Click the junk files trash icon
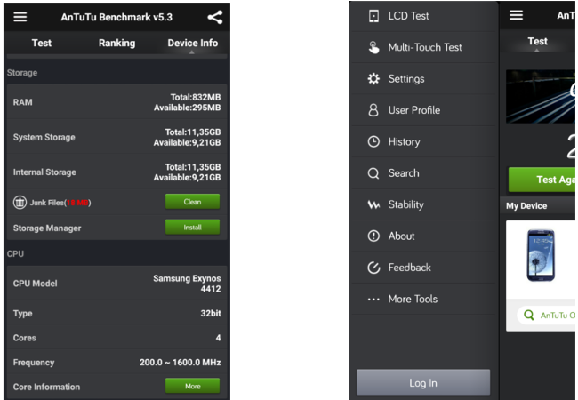This screenshot has height=400, width=578. pyautogui.click(x=20, y=203)
